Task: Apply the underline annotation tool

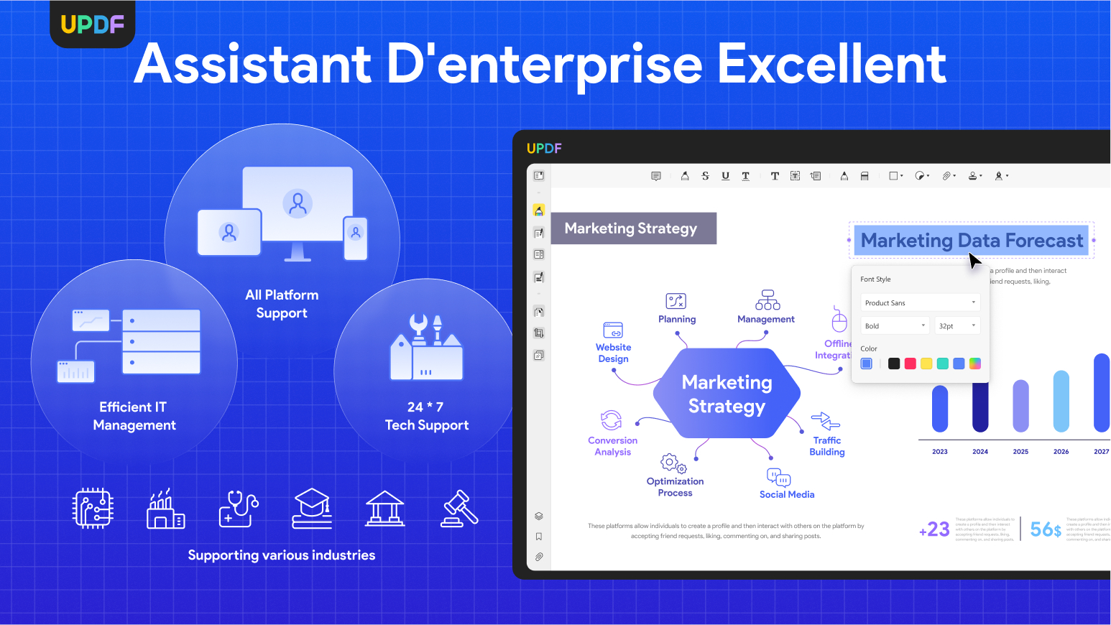Action: coord(726,176)
